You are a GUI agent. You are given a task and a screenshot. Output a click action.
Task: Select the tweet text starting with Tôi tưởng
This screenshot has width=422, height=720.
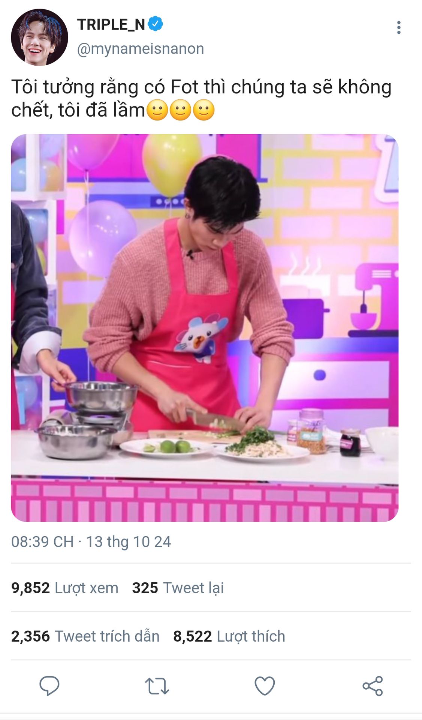[202, 98]
